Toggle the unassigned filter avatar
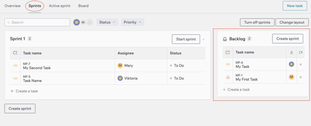The height and width of the screenshot is (126, 311). [x=90, y=22]
